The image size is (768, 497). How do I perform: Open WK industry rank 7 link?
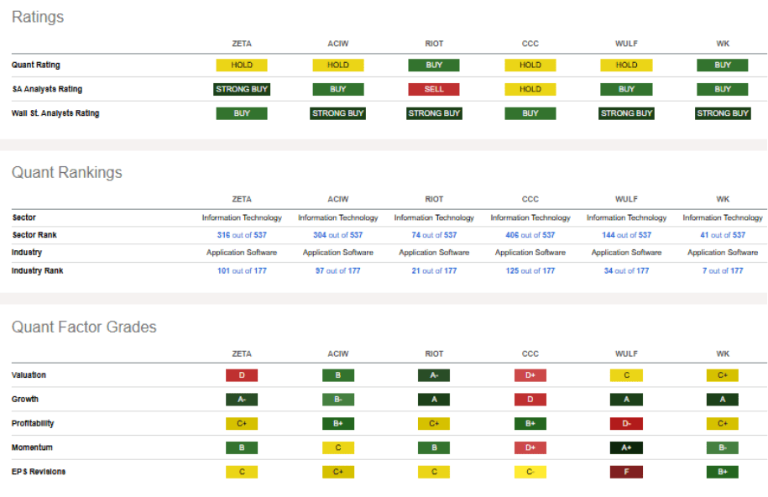pos(705,270)
